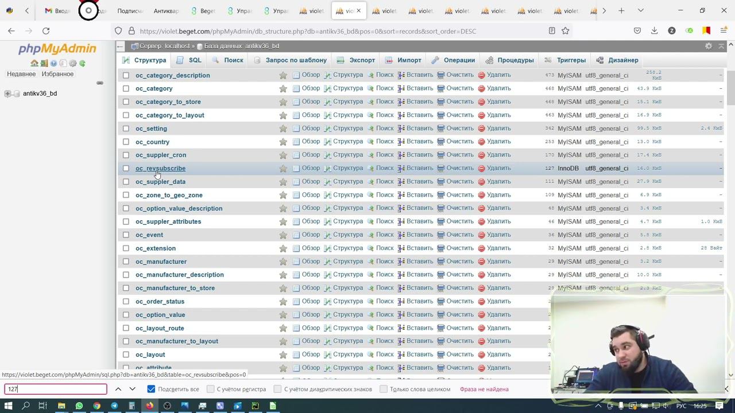735x413 pixels.
Task: Click База данных antikv36_bd breadcrumb
Action: 238,46
